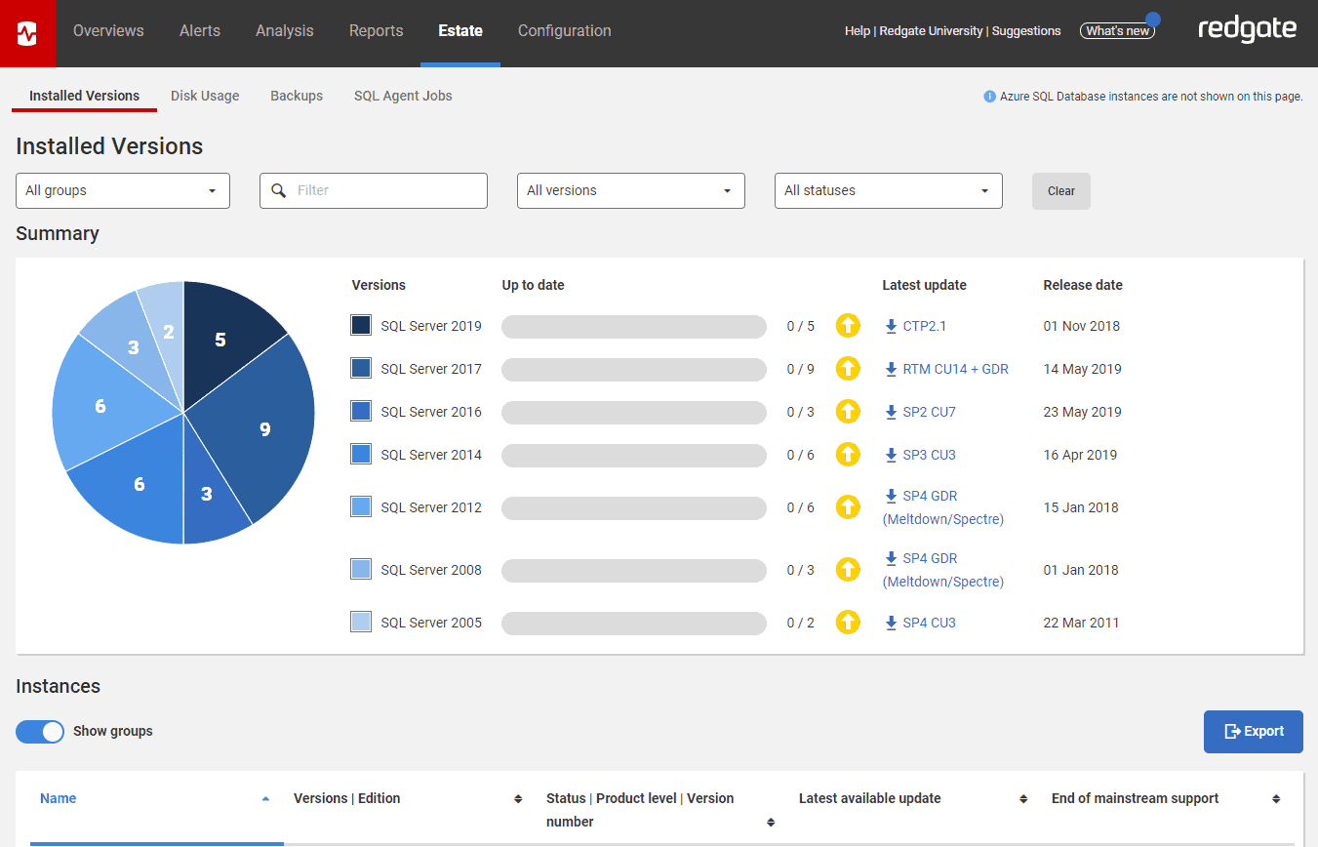The width and height of the screenshot is (1318, 847).
Task: Click the download icon beside SP4 CU3
Action: pyautogui.click(x=891, y=623)
